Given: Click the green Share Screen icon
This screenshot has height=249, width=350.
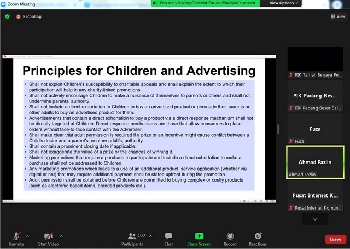Looking at the screenshot, I should coord(199,238).
